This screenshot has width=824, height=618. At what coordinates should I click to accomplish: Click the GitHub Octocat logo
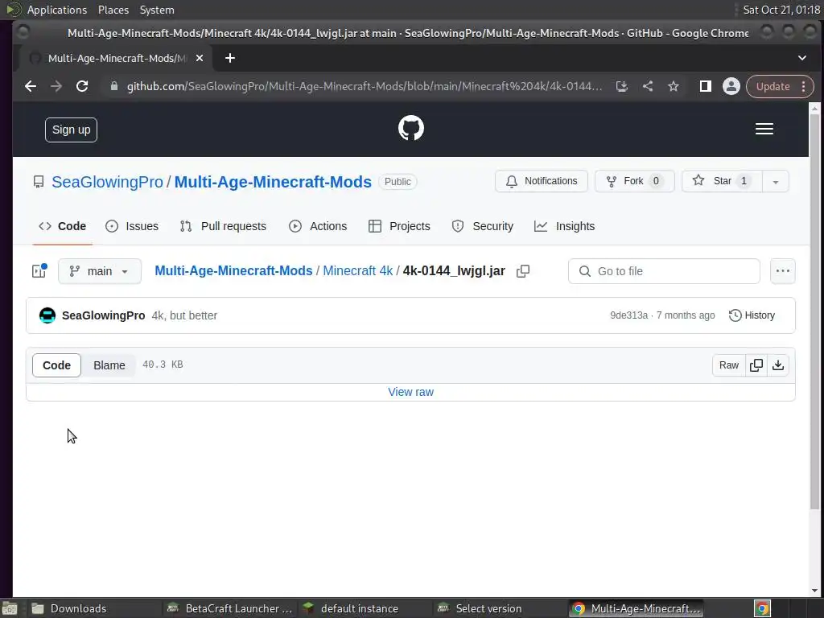411,128
